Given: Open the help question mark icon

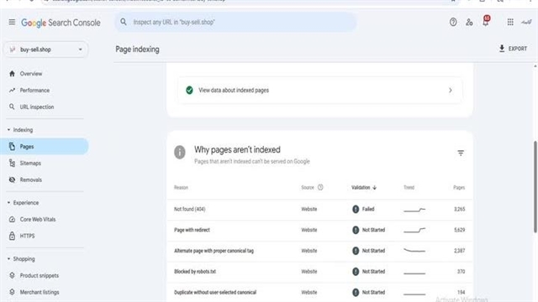Looking at the screenshot, I should [453, 23].
